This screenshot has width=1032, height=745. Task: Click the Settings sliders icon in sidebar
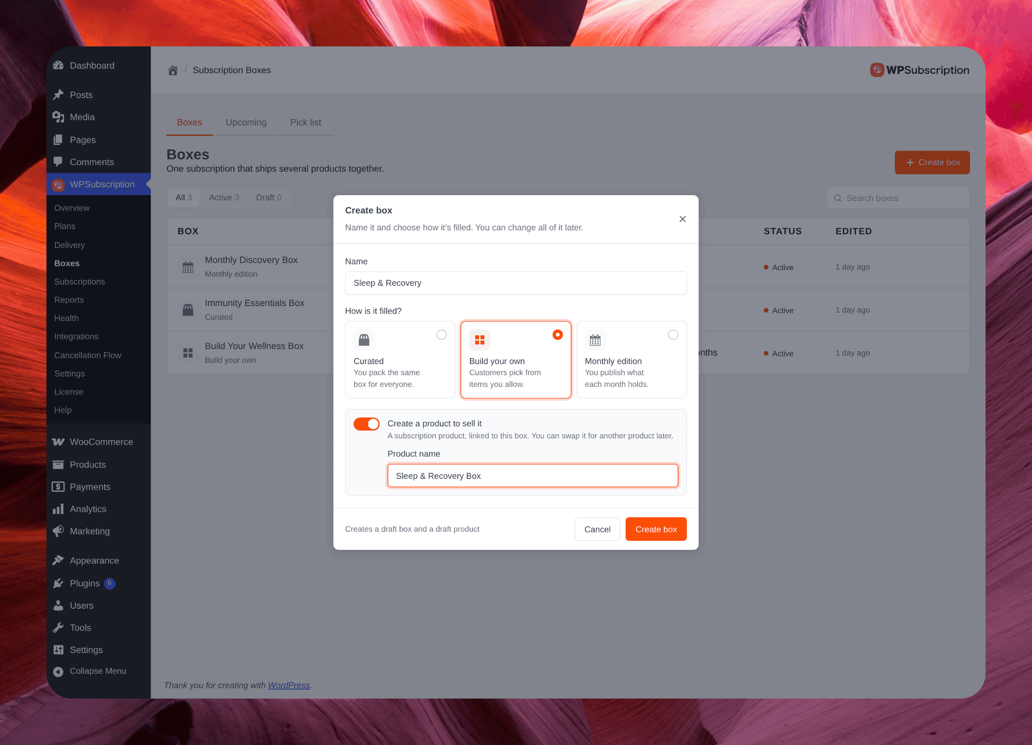(58, 650)
